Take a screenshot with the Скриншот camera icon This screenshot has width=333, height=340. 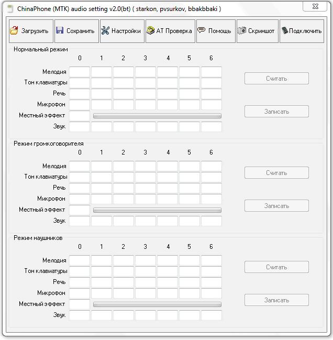coord(242,31)
